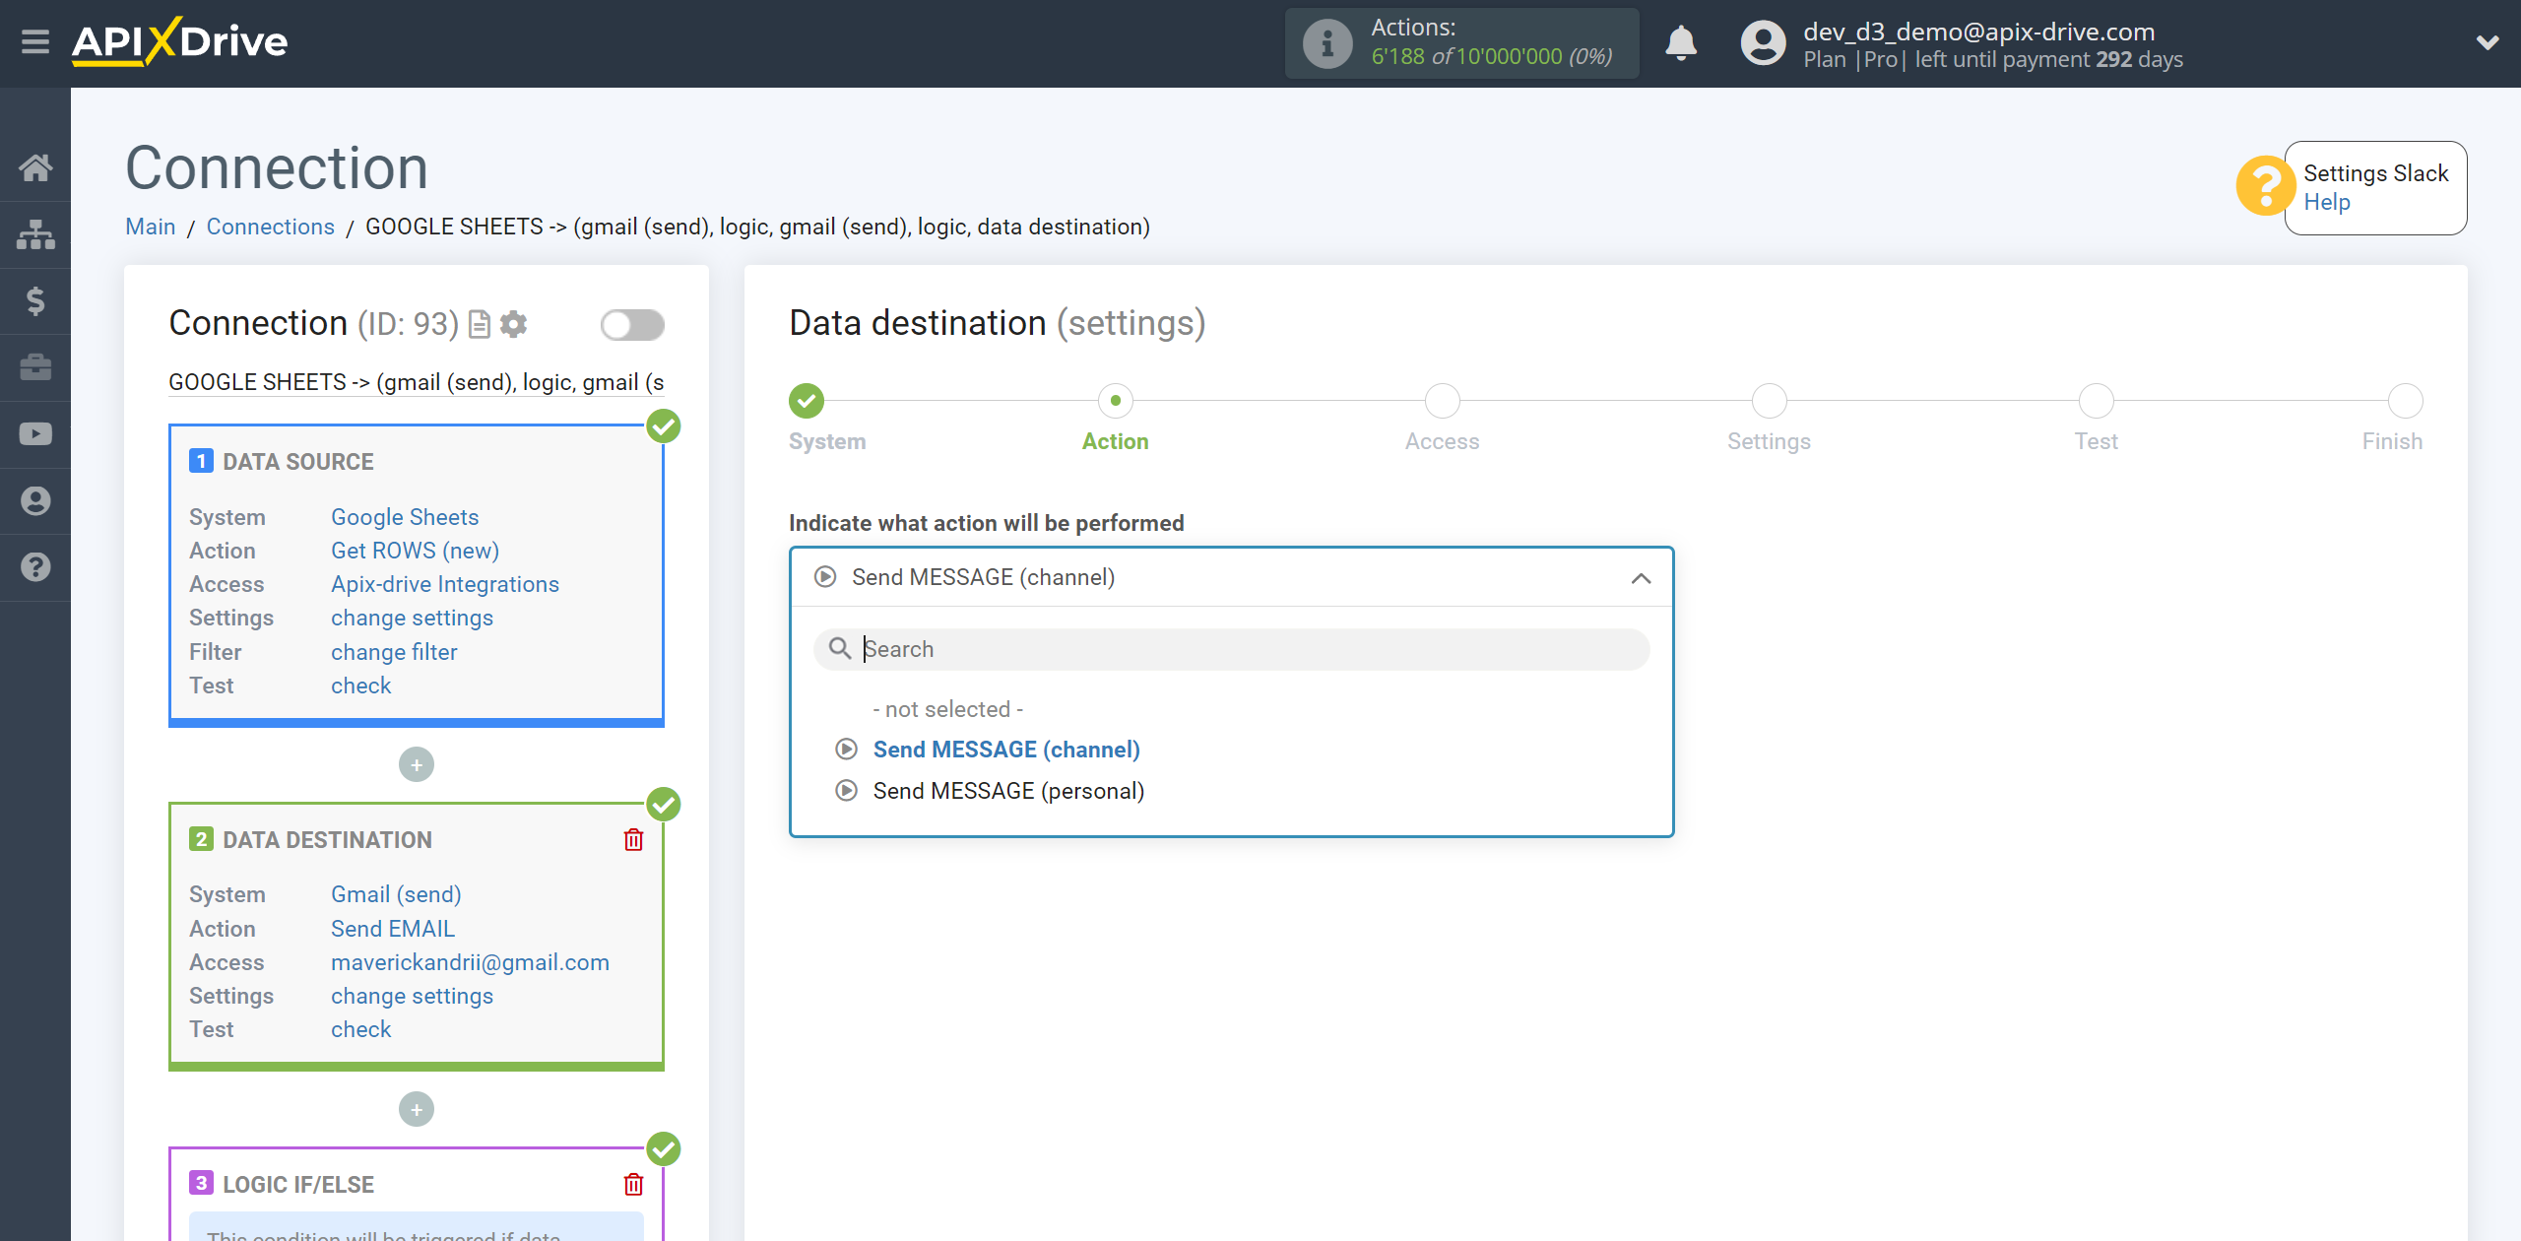The image size is (2521, 1241).
Task: Go to the Access step
Action: point(1442,401)
